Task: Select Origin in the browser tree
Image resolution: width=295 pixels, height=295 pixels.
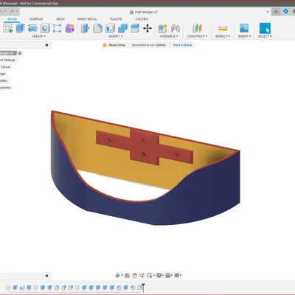Action: point(3,74)
